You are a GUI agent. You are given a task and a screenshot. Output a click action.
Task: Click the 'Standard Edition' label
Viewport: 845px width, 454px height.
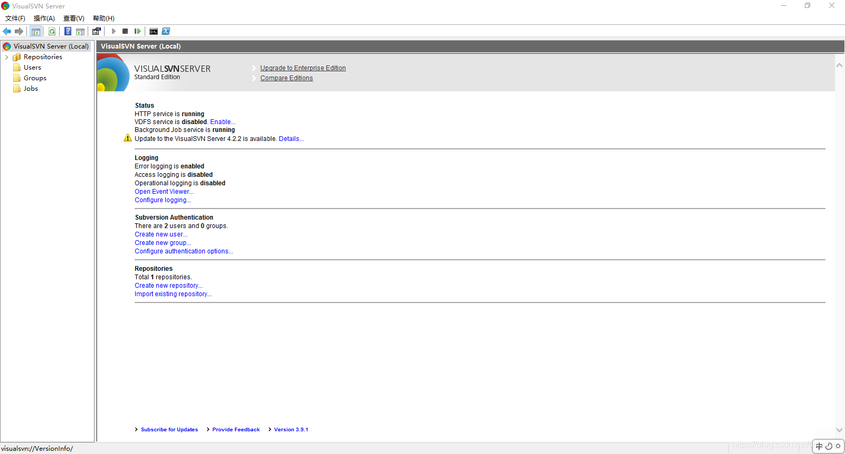(x=157, y=77)
